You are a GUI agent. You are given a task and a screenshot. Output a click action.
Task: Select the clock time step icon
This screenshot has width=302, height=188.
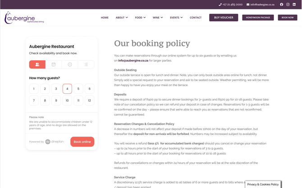[x=70, y=64]
